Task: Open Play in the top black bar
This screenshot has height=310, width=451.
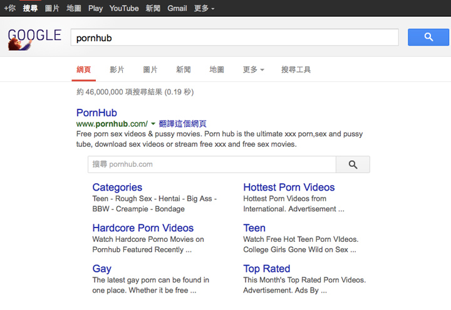Action: pyautogui.click(x=95, y=8)
